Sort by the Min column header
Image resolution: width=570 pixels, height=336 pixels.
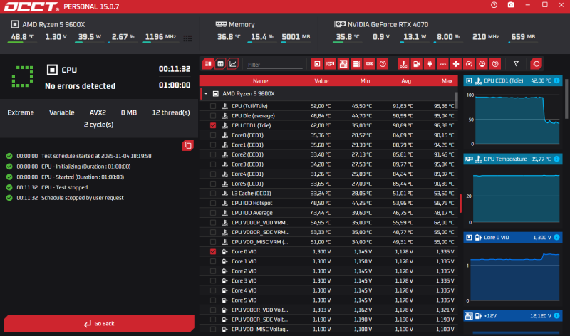pos(365,81)
